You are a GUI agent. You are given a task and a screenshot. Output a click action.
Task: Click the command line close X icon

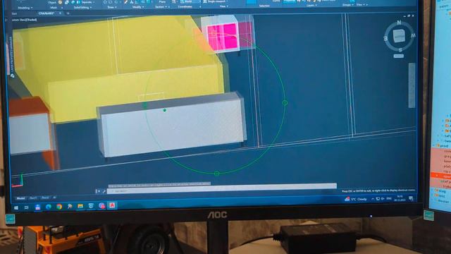(x=98, y=191)
